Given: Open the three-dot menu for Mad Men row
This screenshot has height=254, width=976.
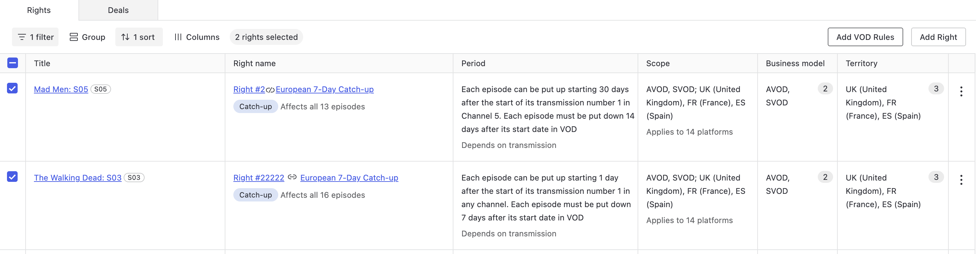Looking at the screenshot, I should pos(961,91).
